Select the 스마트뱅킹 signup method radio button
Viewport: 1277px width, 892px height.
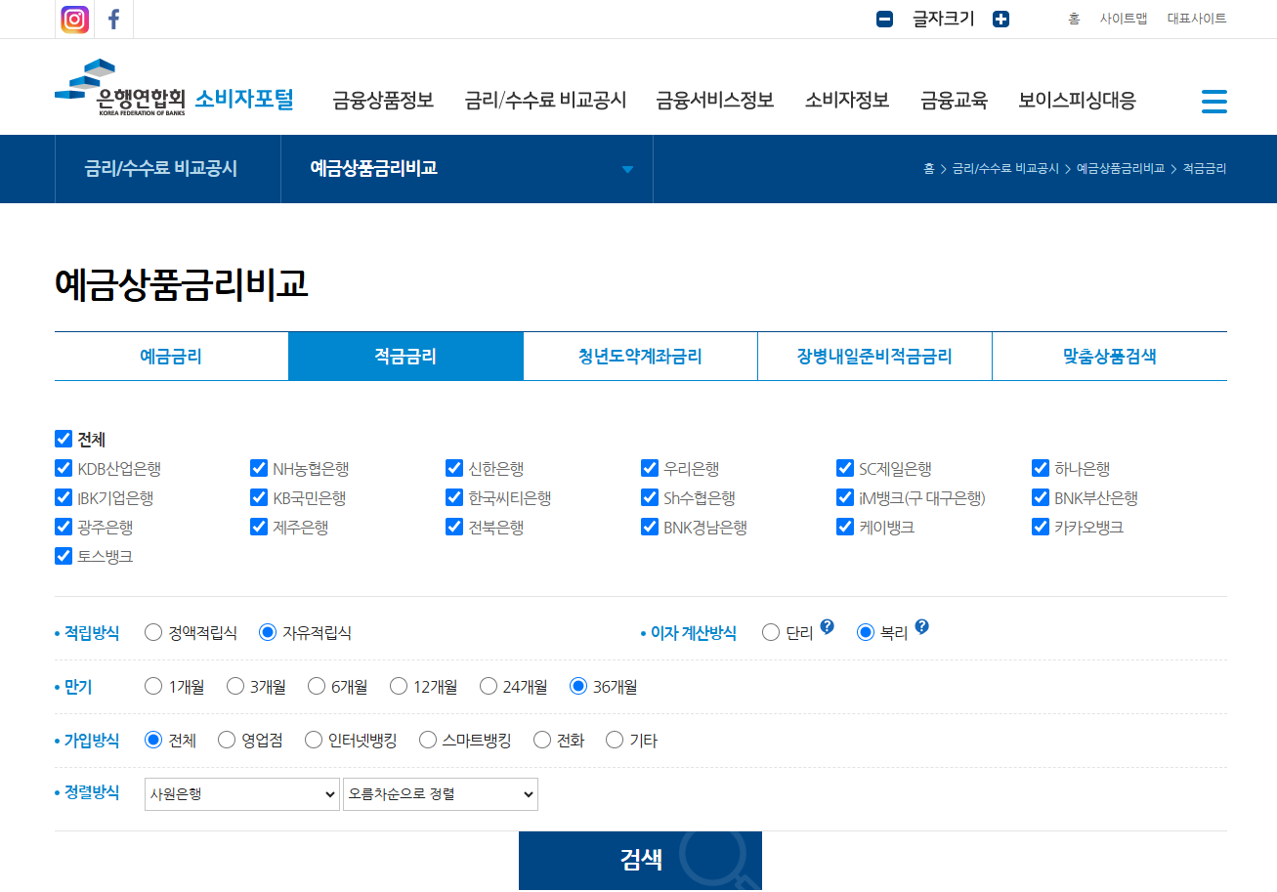click(x=427, y=740)
